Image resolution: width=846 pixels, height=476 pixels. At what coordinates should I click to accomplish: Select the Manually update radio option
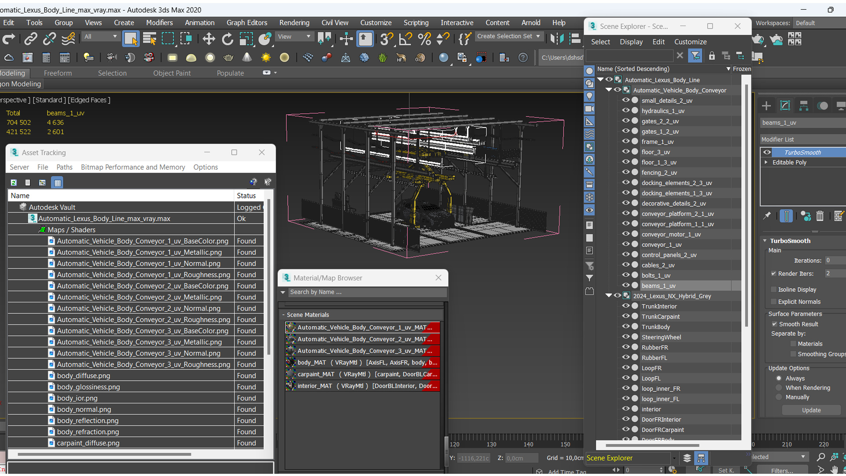[x=779, y=397]
